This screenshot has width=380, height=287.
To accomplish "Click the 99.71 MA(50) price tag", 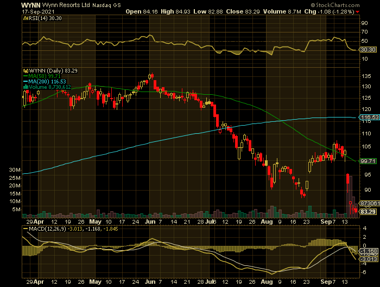I will [369, 161].
